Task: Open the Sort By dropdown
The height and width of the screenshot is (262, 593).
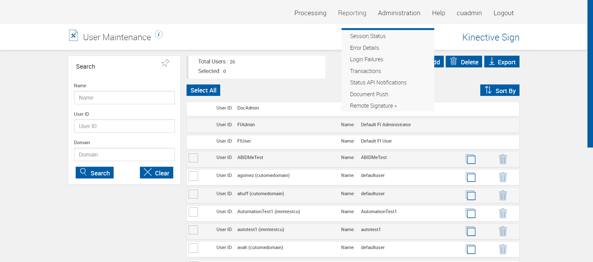Action: pos(499,90)
